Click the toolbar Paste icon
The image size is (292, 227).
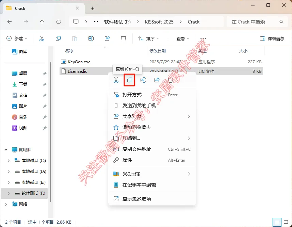[75, 38]
